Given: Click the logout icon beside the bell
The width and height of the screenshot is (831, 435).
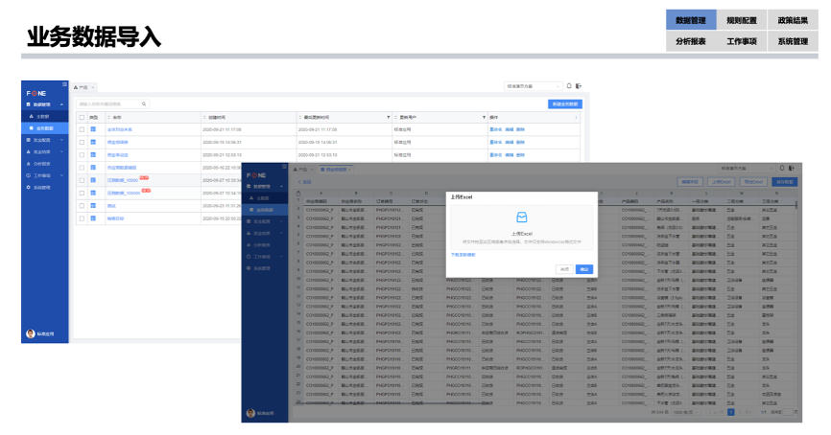Looking at the screenshot, I should click(x=579, y=85).
